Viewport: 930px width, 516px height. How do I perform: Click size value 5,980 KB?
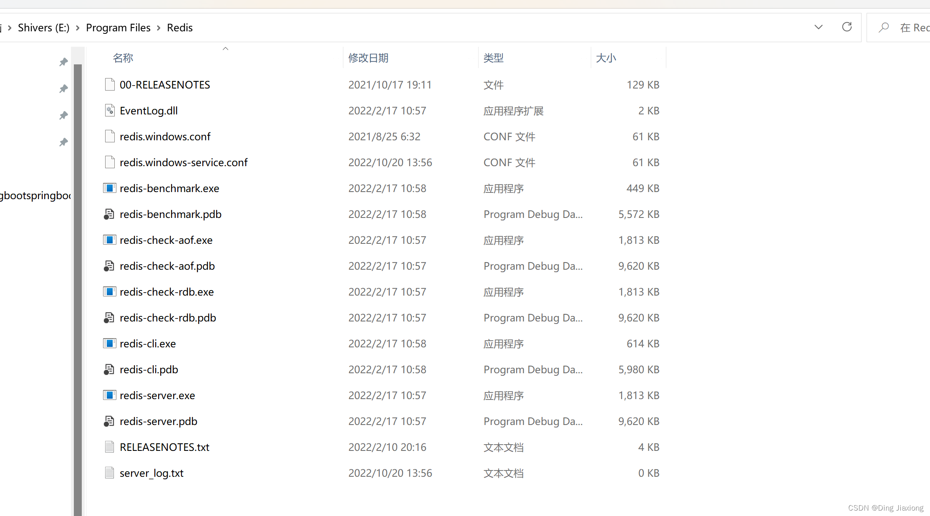tap(639, 369)
